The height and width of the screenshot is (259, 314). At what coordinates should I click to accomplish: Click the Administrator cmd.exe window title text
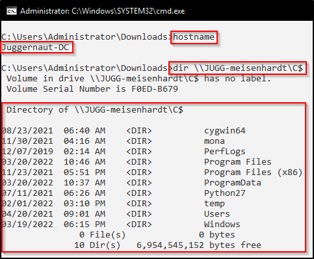103,11
